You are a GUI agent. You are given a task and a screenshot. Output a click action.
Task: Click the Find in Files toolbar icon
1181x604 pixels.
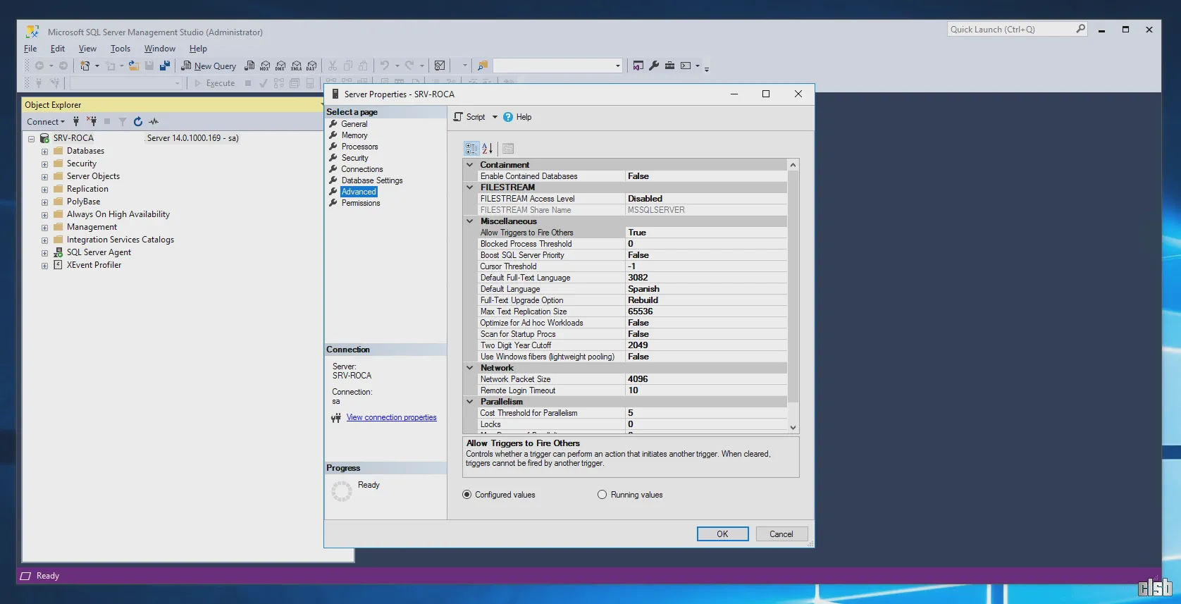tap(483, 66)
